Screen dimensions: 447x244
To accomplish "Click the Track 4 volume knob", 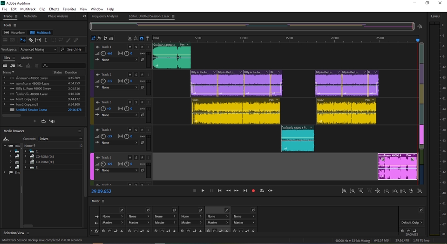I will pyautogui.click(x=103, y=136).
